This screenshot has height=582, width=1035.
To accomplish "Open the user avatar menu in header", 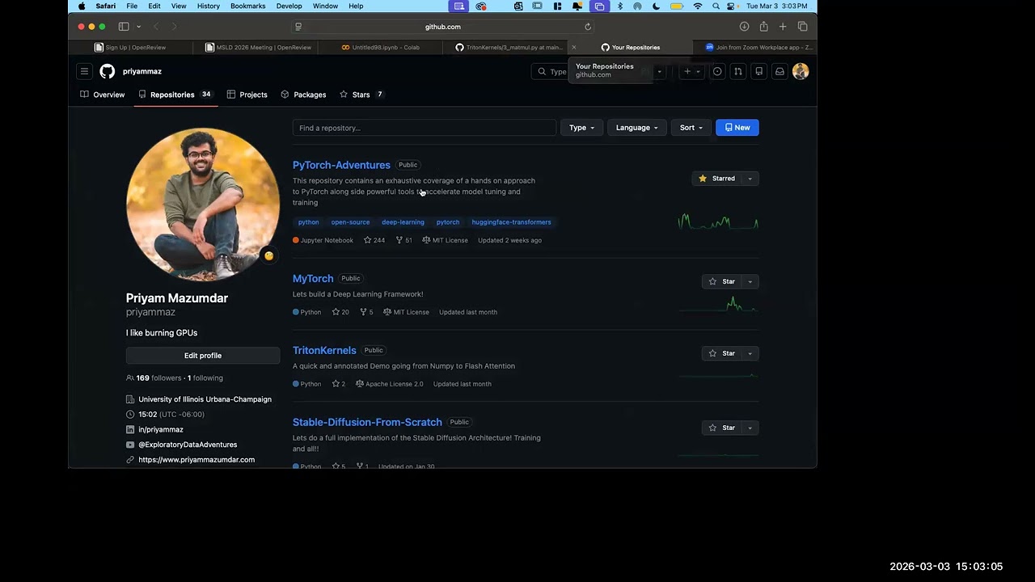I will pos(801,71).
